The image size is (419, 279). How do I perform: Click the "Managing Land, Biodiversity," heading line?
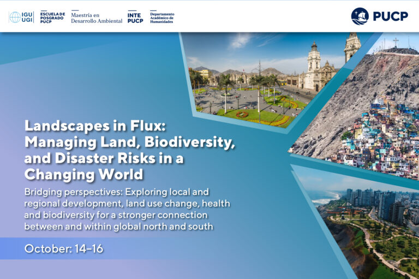(129, 142)
